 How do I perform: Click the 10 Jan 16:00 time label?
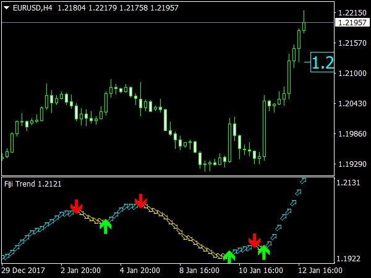[x=261, y=271]
